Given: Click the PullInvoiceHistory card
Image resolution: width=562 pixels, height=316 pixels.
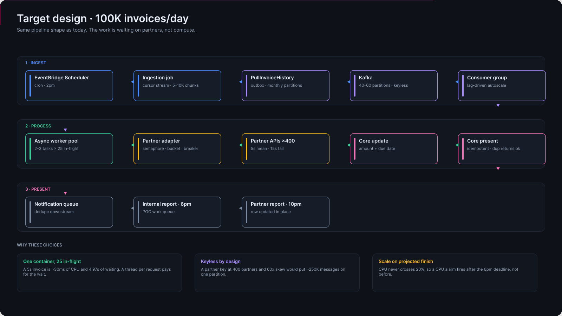Looking at the screenshot, I should coord(286,86).
